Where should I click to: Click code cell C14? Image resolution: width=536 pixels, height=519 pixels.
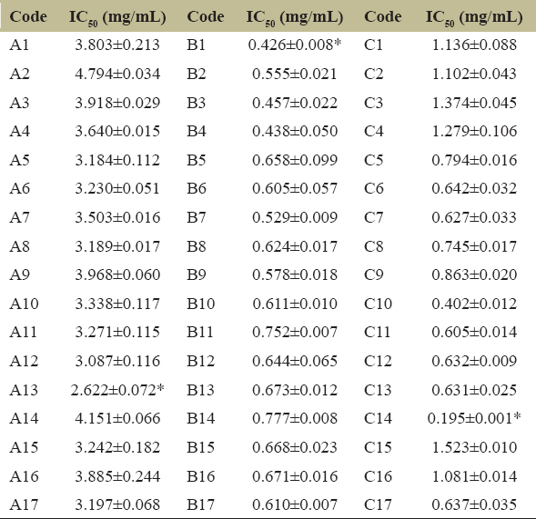click(378, 418)
